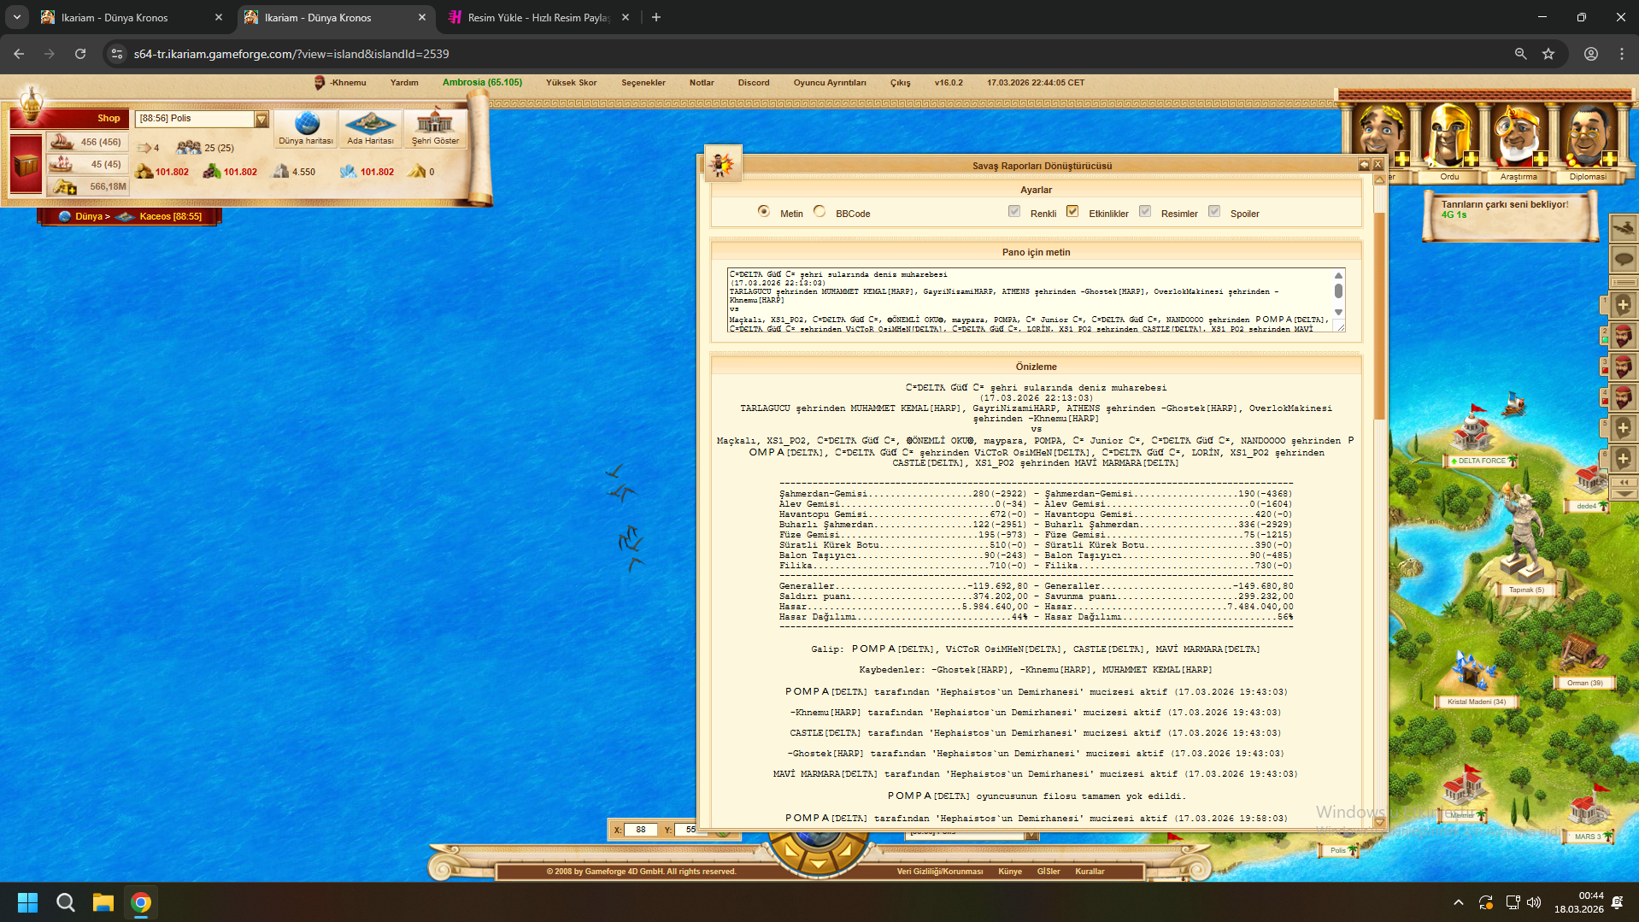The image size is (1639, 922).
Task: Toggle the Renkli checkbox
Action: (x=1014, y=211)
